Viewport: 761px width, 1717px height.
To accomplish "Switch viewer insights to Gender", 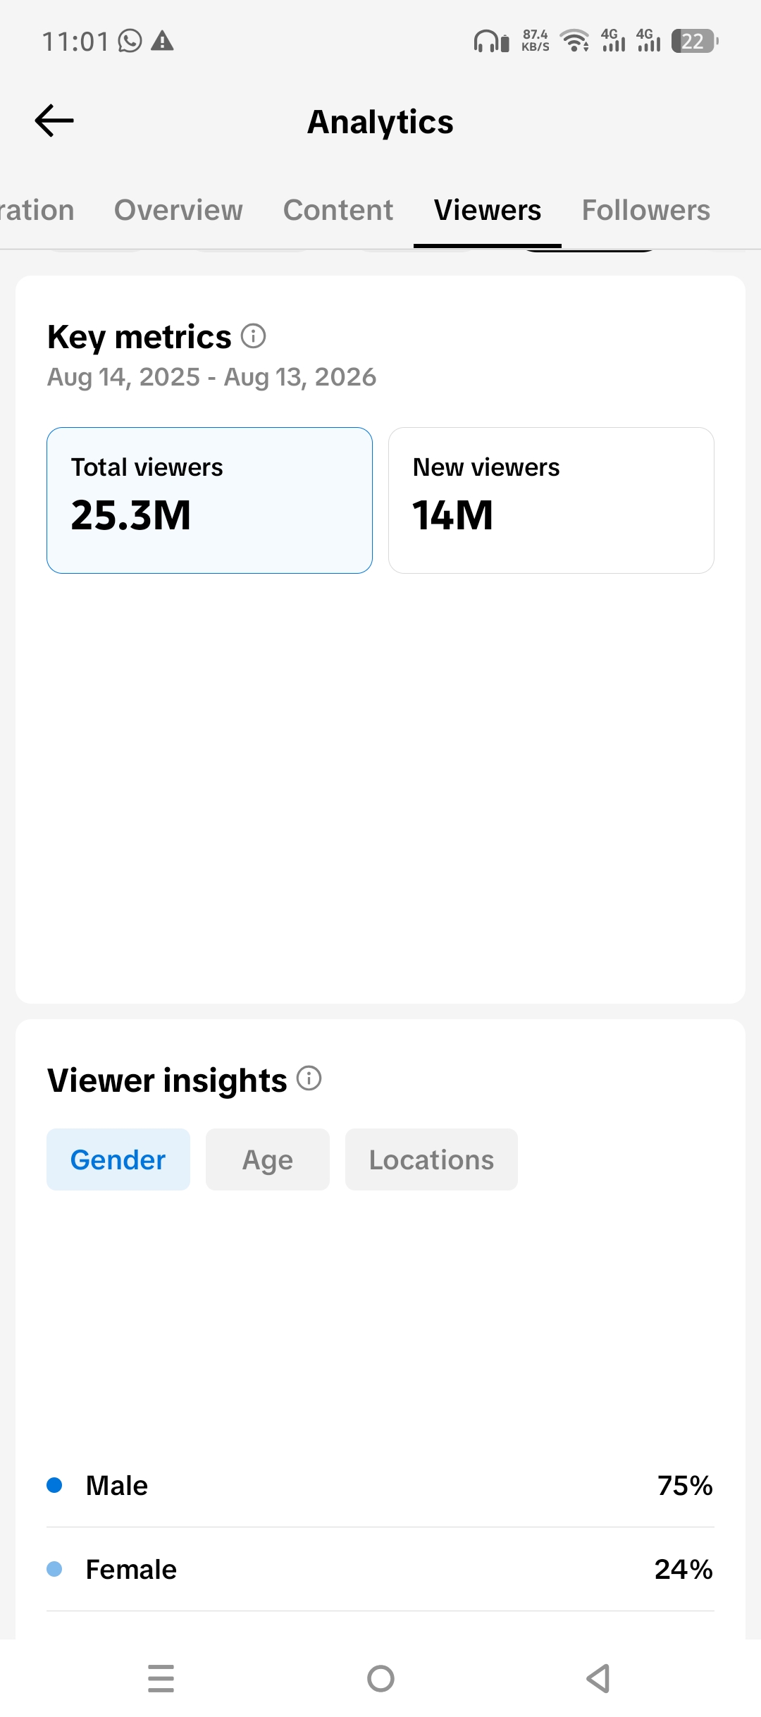I will tap(118, 1159).
